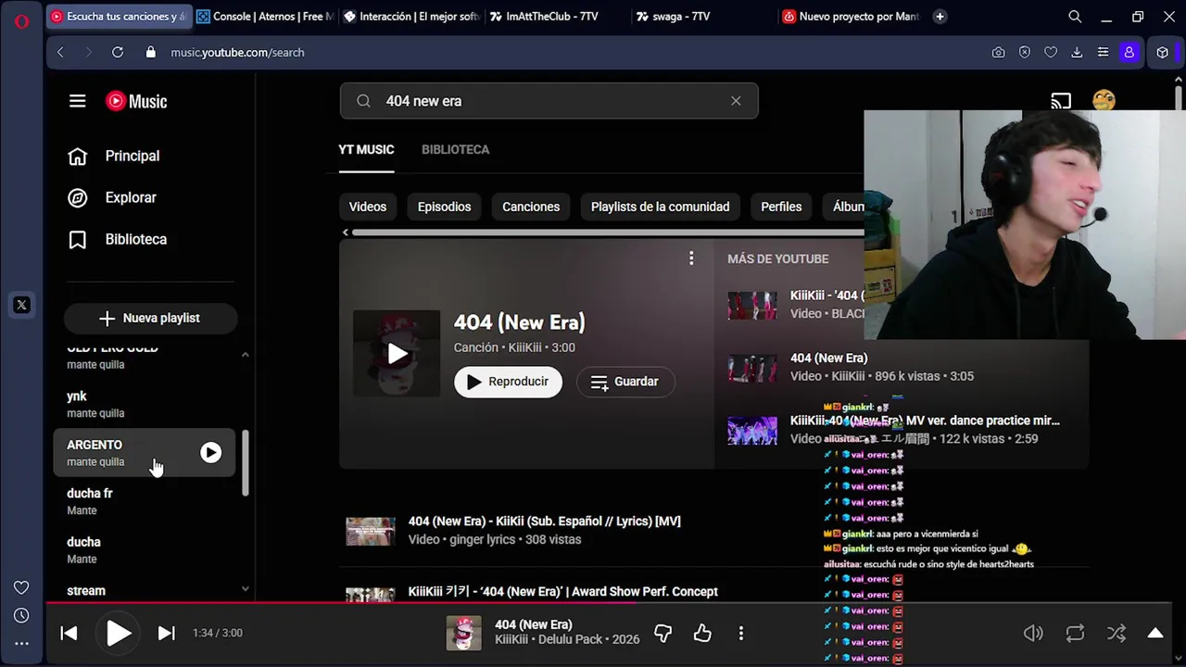Switch to Console | Aternos tab
This screenshot has width=1186, height=667.
coord(265,17)
